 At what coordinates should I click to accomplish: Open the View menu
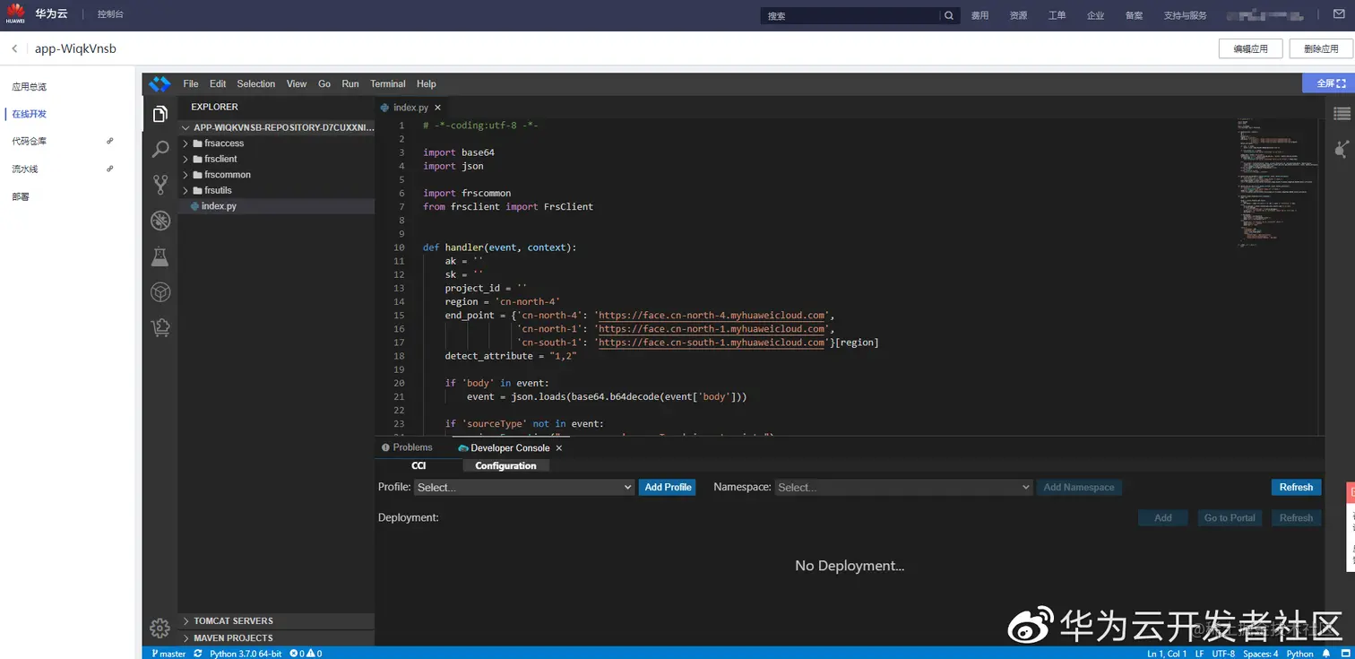tap(297, 83)
